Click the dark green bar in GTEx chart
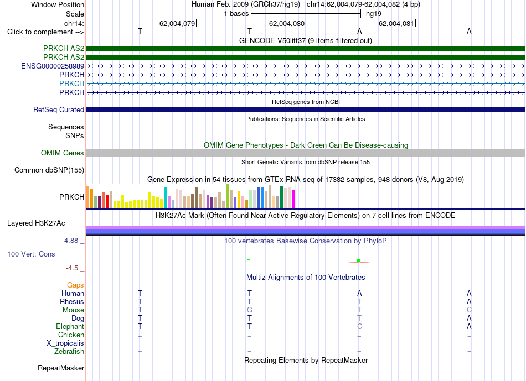The height and width of the screenshot is (381, 526). pos(281,197)
